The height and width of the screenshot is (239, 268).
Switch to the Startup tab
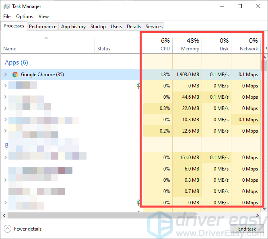(x=98, y=27)
